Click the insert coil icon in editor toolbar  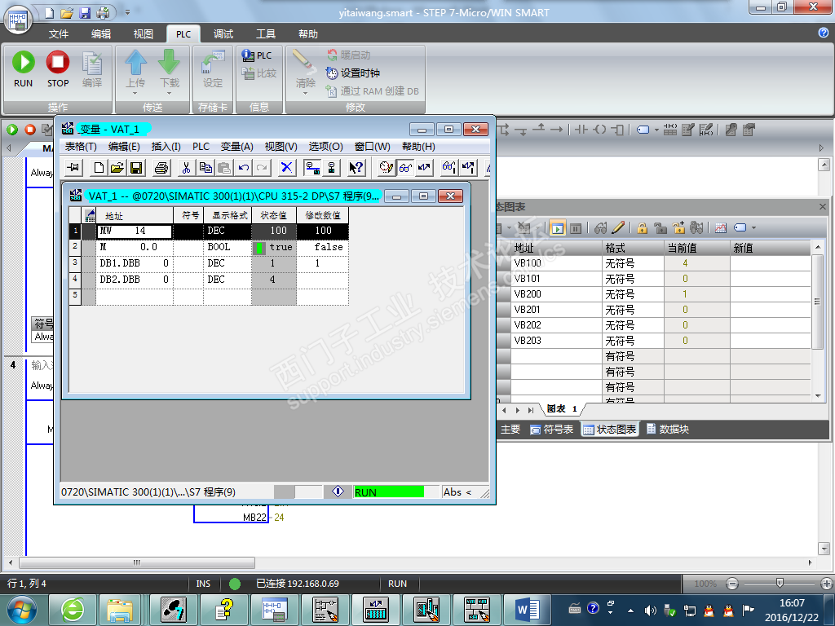click(599, 130)
